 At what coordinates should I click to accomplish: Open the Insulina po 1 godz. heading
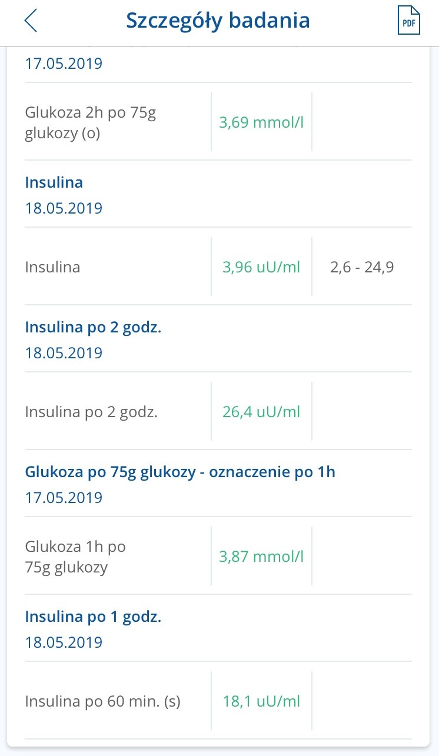93,617
